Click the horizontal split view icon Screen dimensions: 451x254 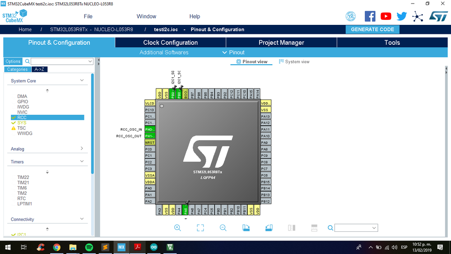pyautogui.click(x=314, y=228)
